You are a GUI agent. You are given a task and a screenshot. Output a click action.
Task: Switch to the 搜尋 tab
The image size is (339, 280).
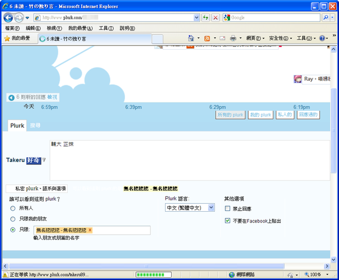(x=35, y=125)
